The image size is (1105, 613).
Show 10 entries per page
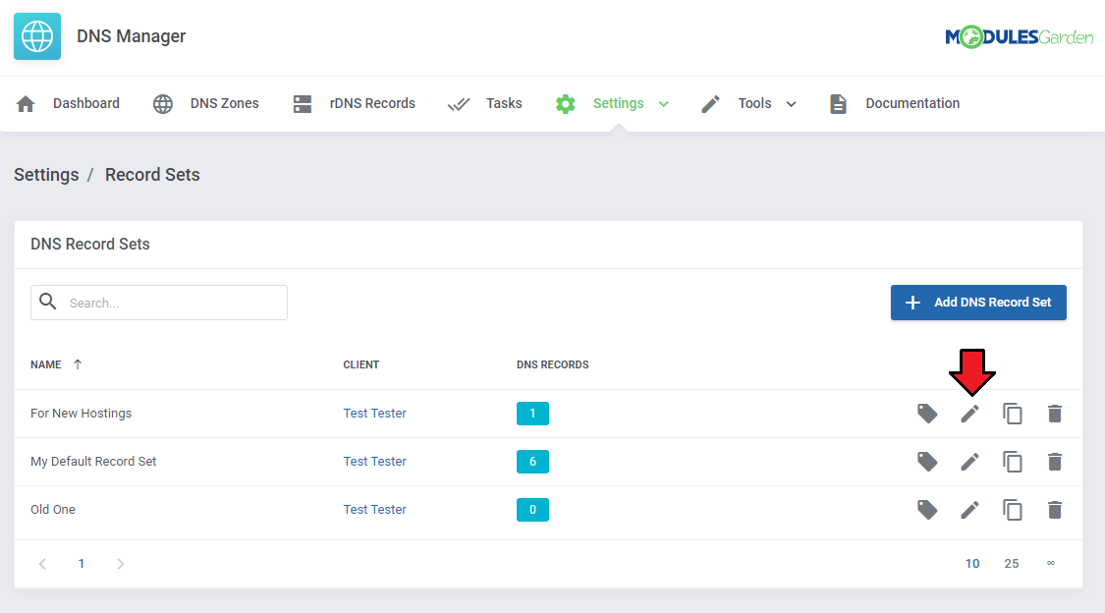972,564
